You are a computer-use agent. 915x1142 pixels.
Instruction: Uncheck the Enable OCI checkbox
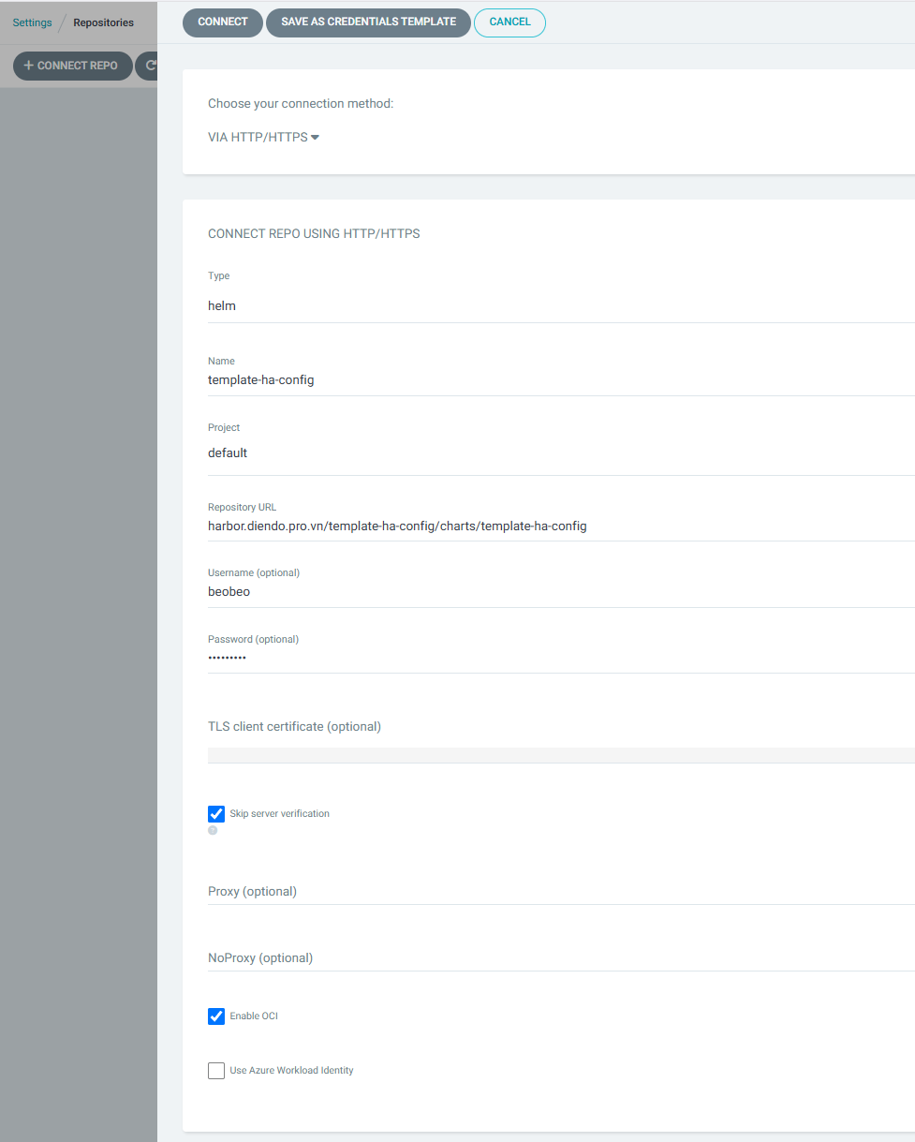[x=216, y=1016]
